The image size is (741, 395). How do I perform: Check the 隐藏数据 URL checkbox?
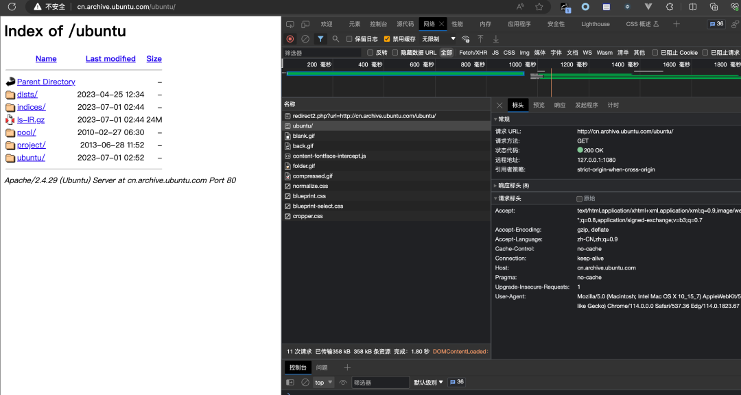(395, 52)
